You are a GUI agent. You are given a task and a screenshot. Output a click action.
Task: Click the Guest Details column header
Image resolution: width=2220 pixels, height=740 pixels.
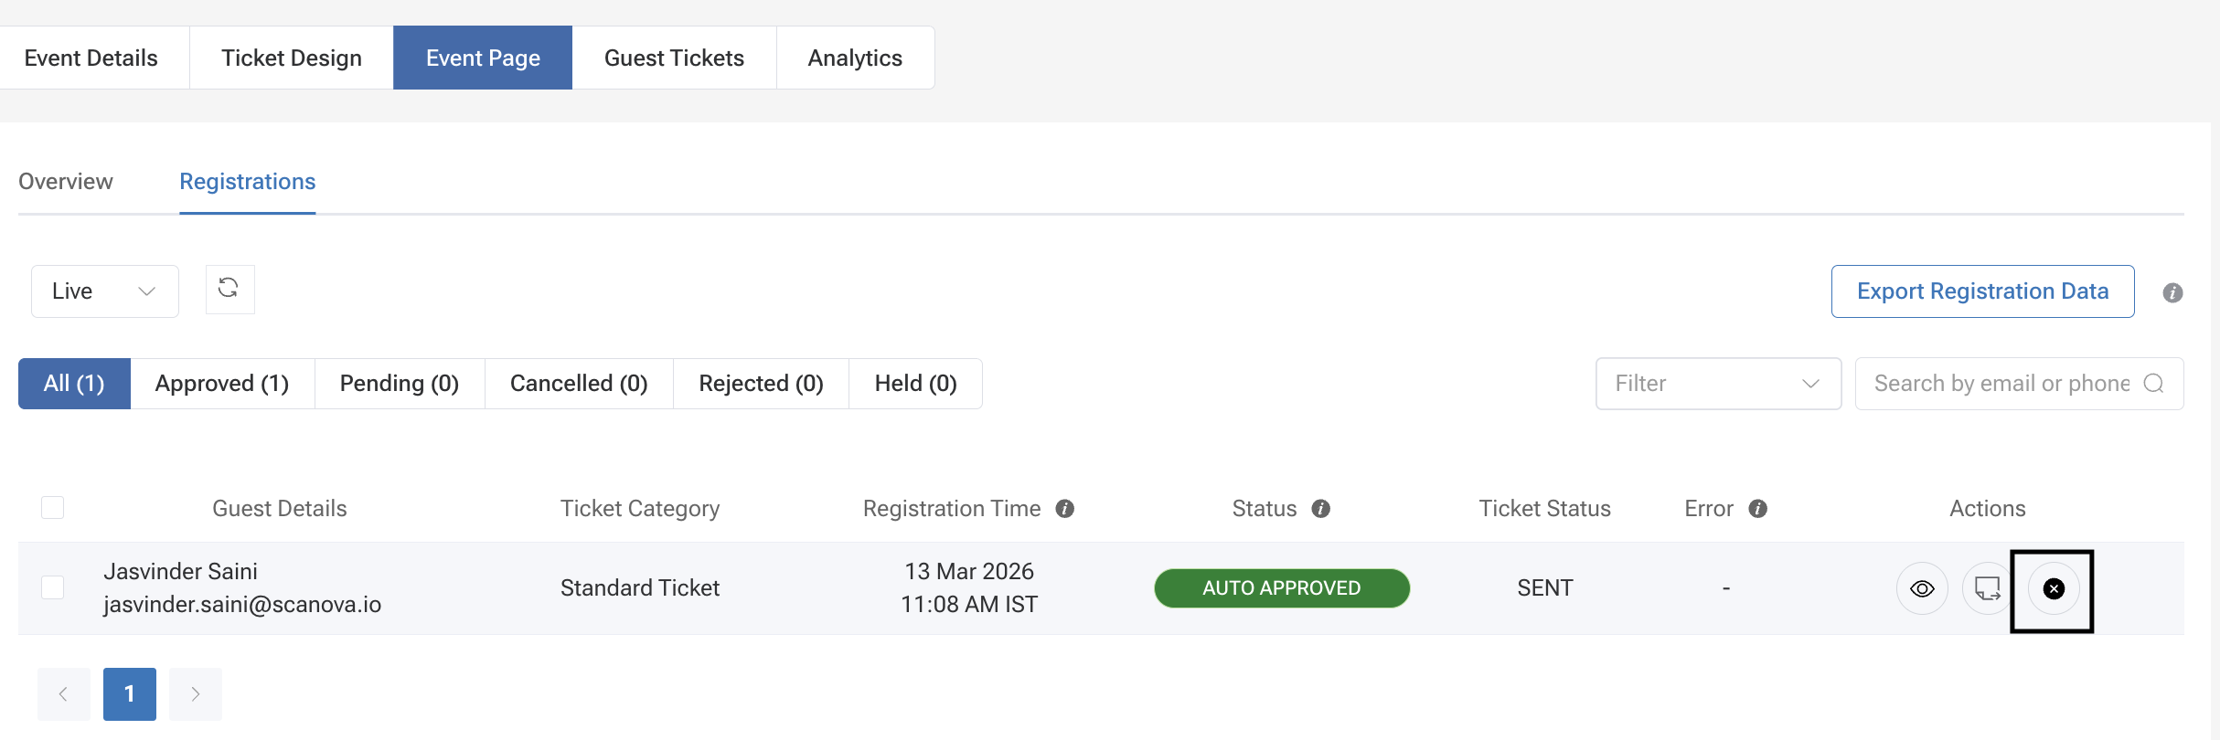click(x=280, y=509)
